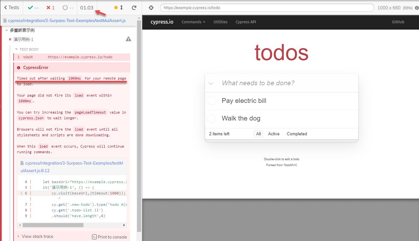419x241 pixels.
Task: Click Print to console button
Action: (110, 237)
